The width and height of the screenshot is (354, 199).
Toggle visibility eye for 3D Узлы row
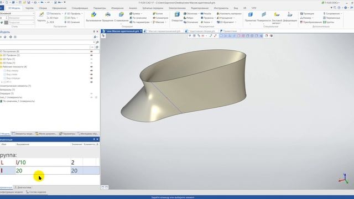coord(91,63)
